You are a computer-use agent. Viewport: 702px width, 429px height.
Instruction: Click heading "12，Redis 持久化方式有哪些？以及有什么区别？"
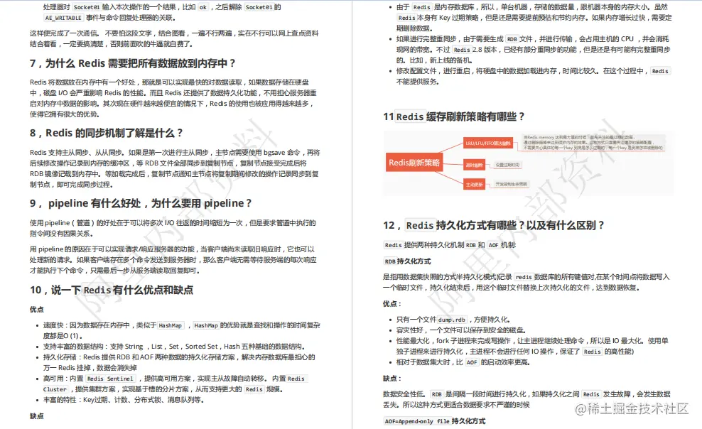pos(494,225)
